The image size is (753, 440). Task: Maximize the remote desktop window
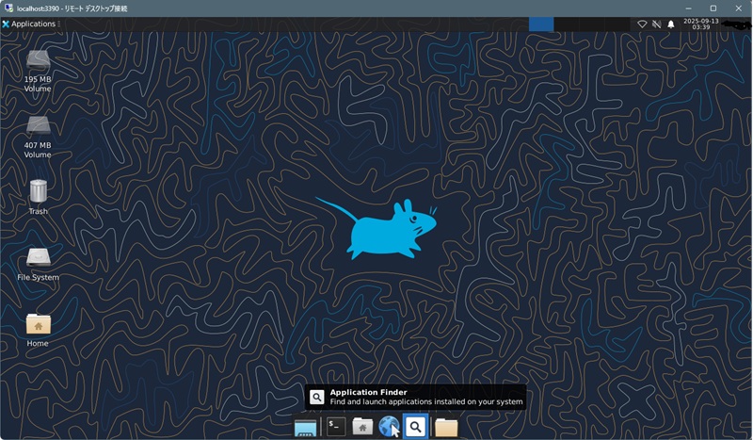click(713, 8)
